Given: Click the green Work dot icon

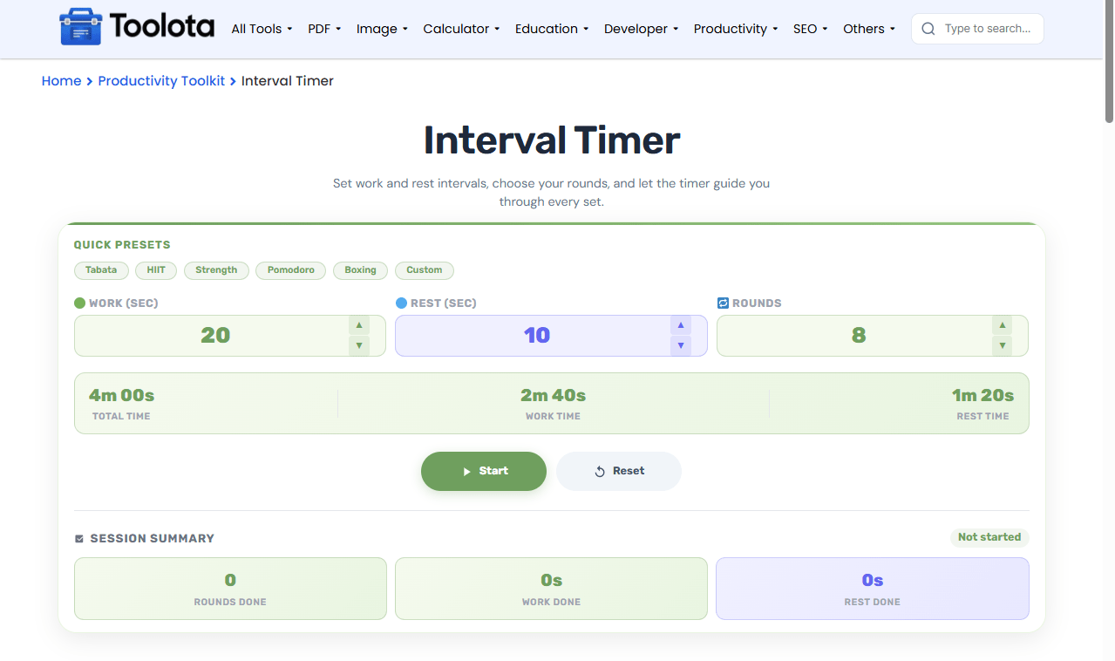Looking at the screenshot, I should click(x=80, y=303).
